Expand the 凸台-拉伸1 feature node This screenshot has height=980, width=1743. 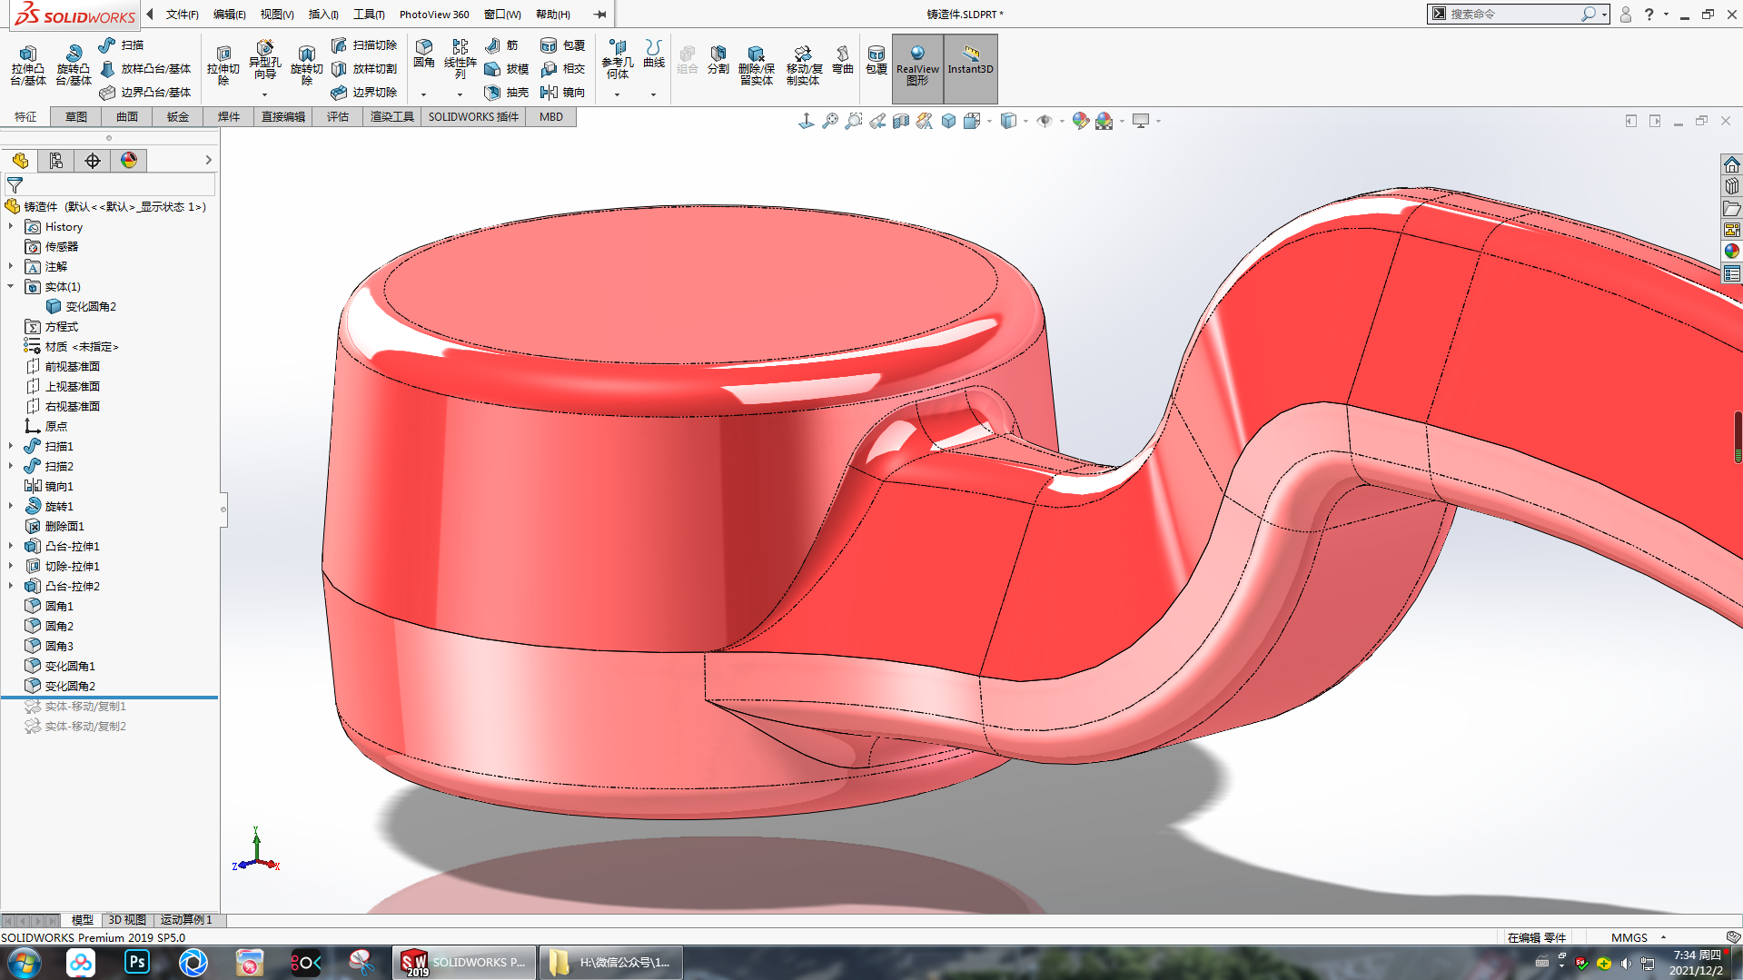(11, 546)
